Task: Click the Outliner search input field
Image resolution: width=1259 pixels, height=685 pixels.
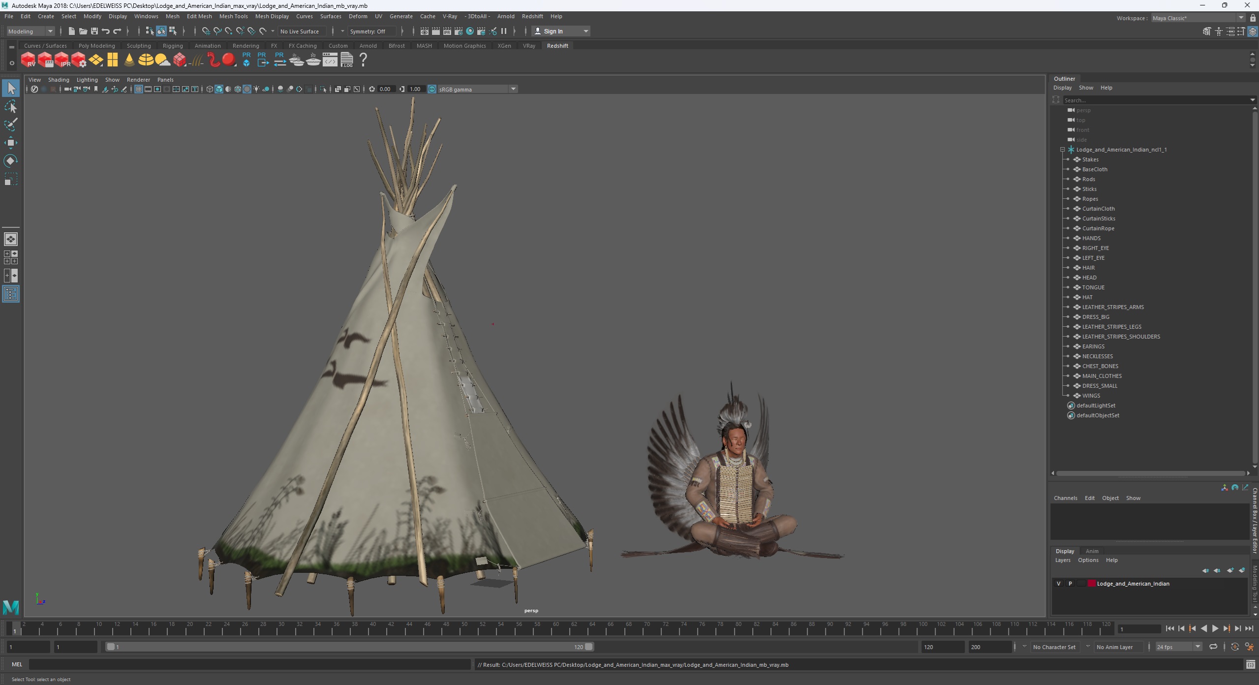Action: click(1155, 100)
